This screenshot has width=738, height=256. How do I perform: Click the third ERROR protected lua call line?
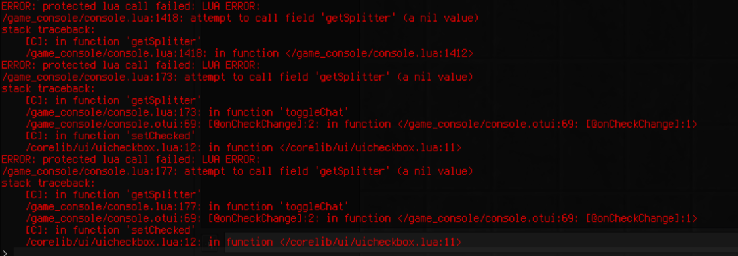point(131,159)
